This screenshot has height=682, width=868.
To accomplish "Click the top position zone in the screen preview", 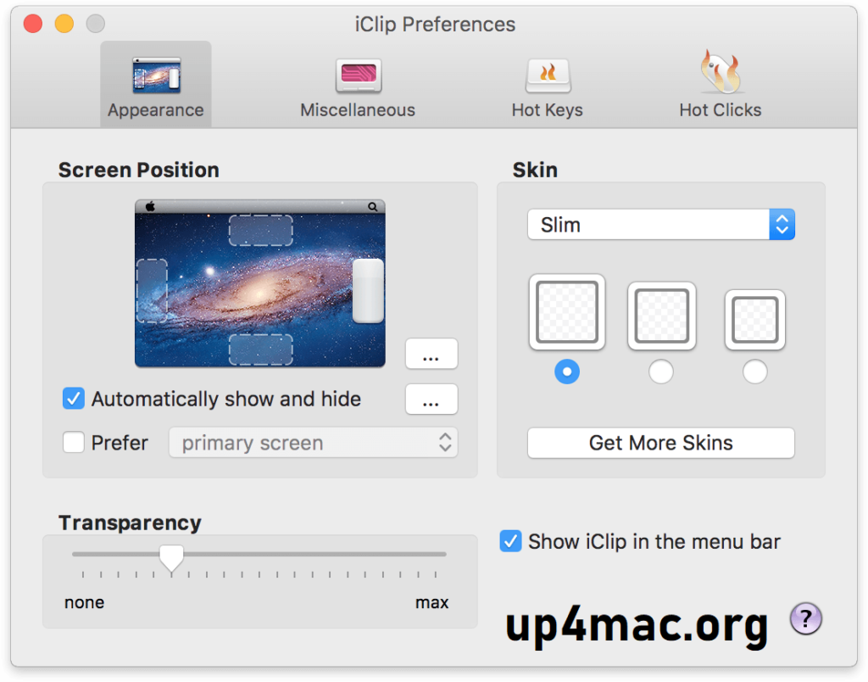I will 260,228.
